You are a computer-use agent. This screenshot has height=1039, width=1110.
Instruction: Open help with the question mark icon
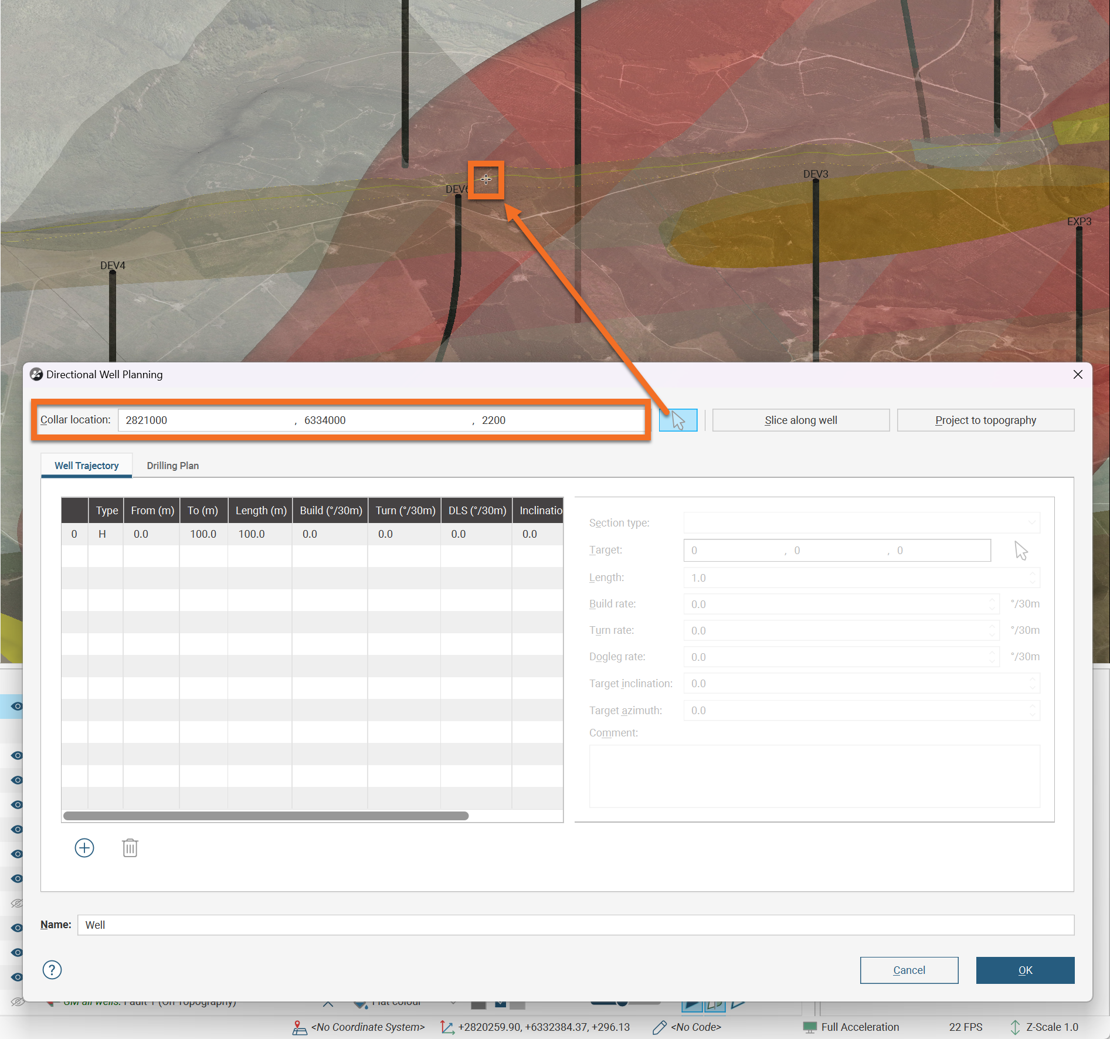click(52, 970)
